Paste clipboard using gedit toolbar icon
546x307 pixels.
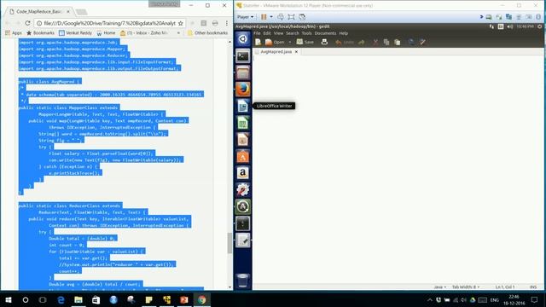398,42
